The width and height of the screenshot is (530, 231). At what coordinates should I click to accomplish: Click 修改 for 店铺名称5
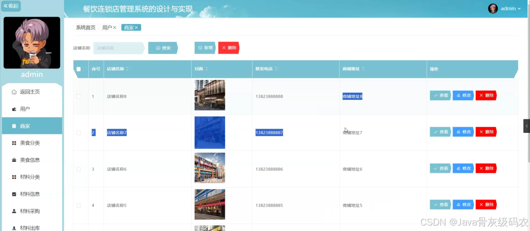click(463, 205)
